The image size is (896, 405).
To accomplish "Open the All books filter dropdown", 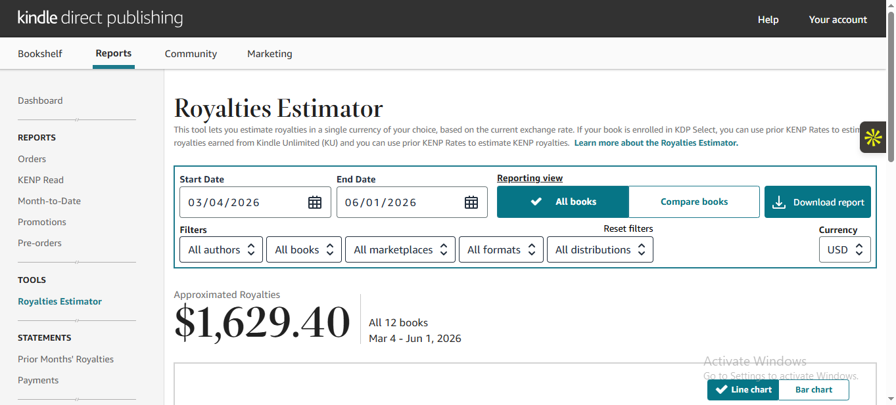I will tap(304, 249).
